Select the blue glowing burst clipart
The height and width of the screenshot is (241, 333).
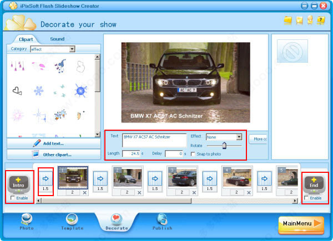[80, 90]
